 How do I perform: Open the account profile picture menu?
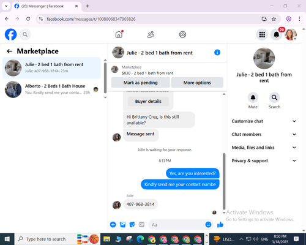(291, 34)
